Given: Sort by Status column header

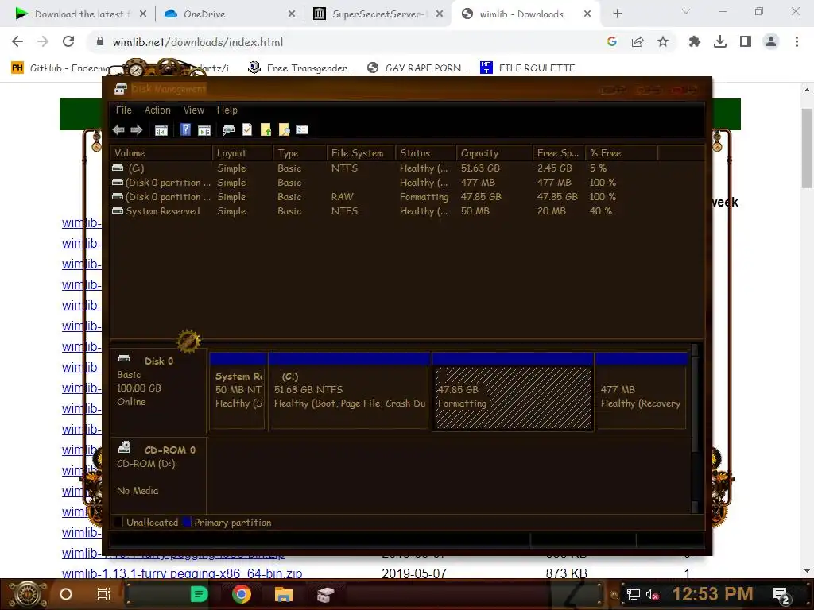Looking at the screenshot, I should [426, 153].
